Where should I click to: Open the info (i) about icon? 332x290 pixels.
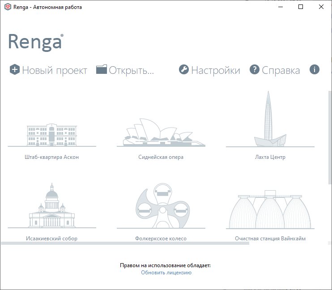point(315,69)
